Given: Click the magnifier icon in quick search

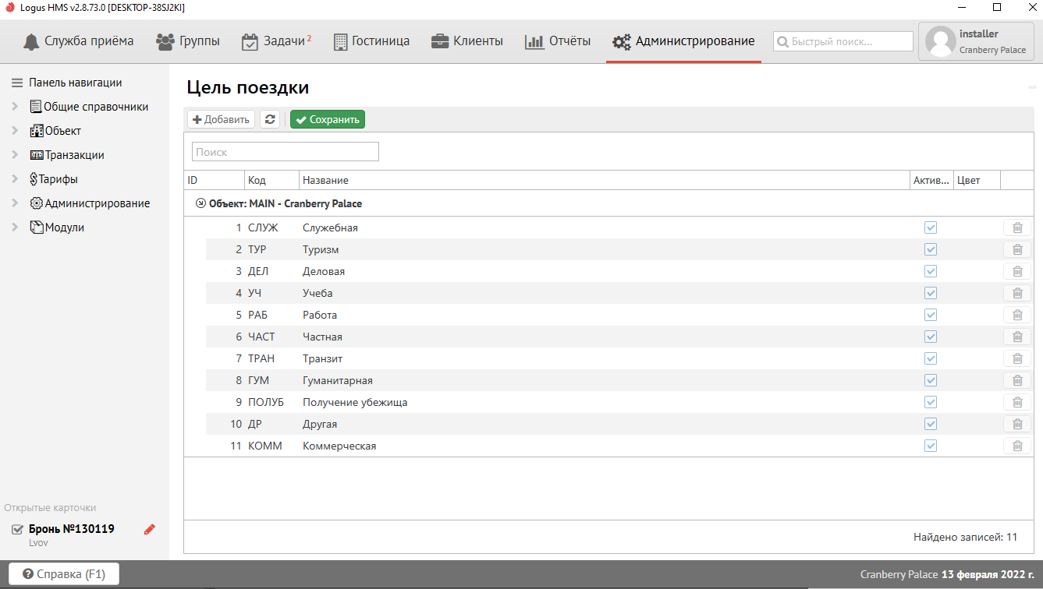Looking at the screenshot, I should point(782,41).
